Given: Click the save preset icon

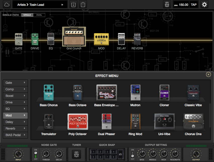Looking at the screenshot, I should click(167, 5).
